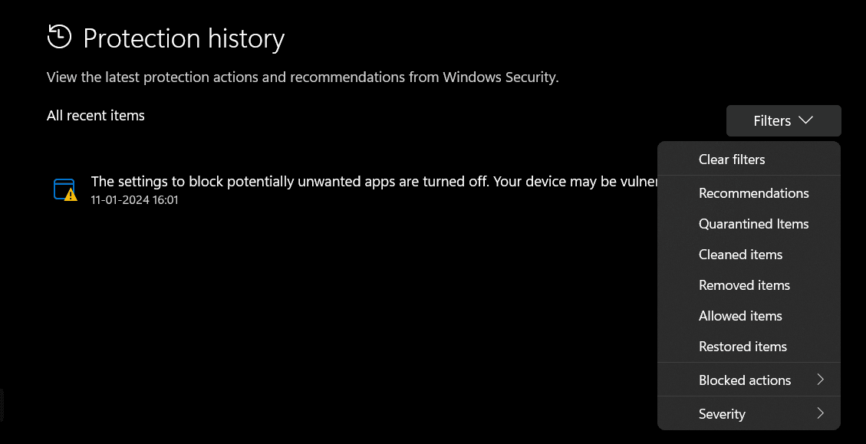Click the page heading Protection history
This screenshot has height=444, width=866.
point(184,38)
